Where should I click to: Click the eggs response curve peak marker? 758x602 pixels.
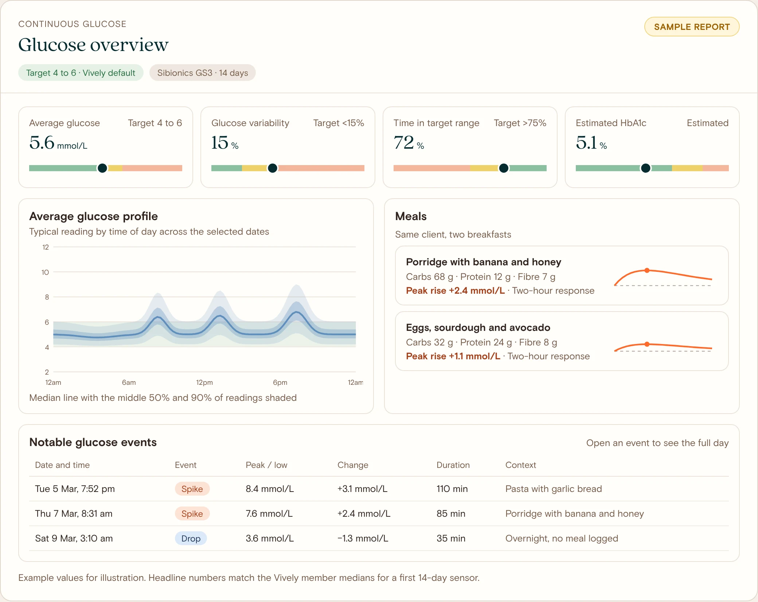tap(647, 344)
